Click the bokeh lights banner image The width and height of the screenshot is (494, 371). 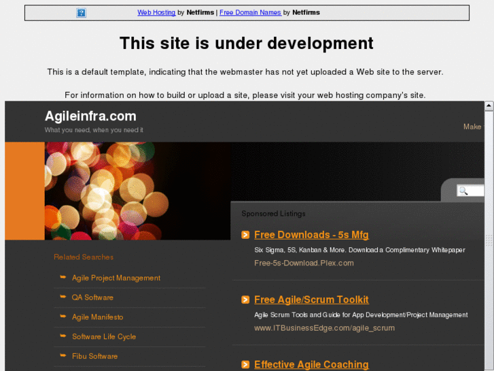(137, 191)
